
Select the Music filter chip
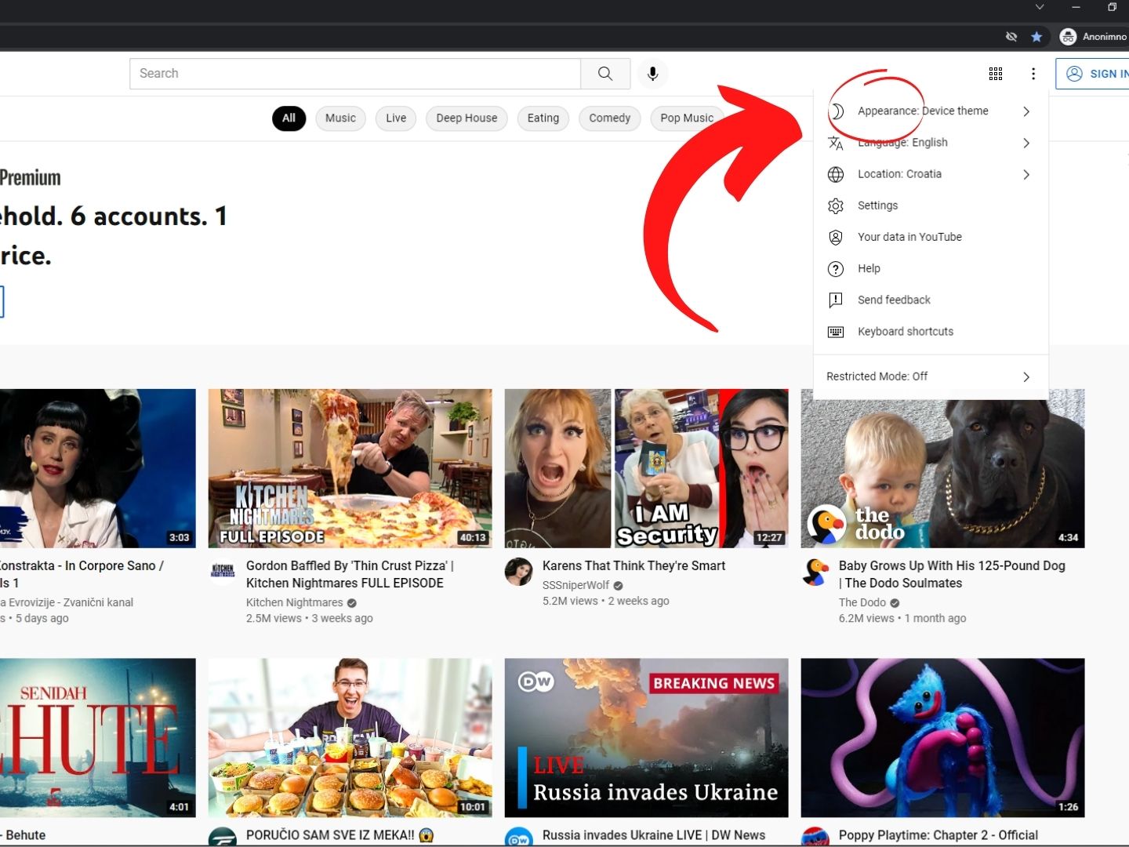[340, 118]
